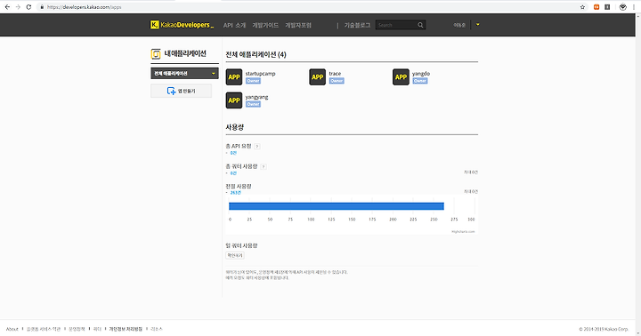The image size is (641, 336).
Task: Expand the 전체 애플리케이션 dropdown
Action: click(x=184, y=74)
